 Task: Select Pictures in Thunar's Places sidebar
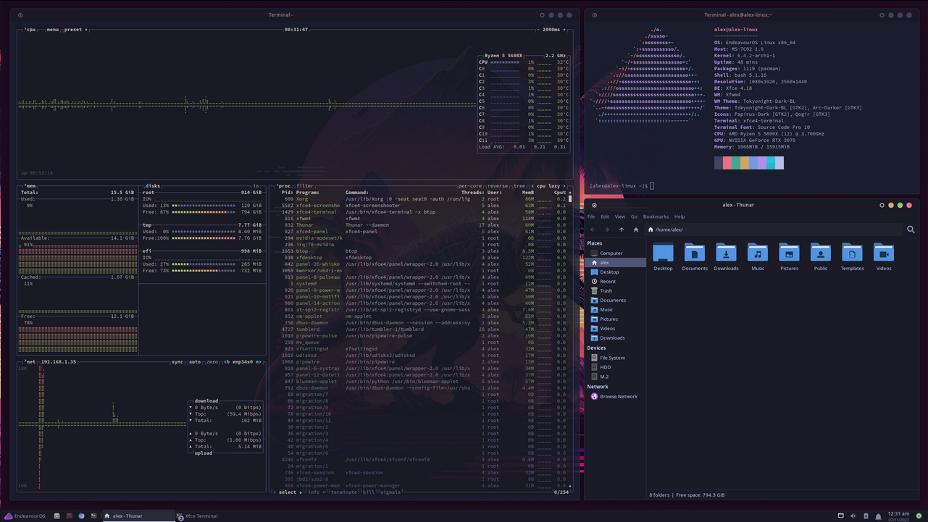pyautogui.click(x=616, y=319)
